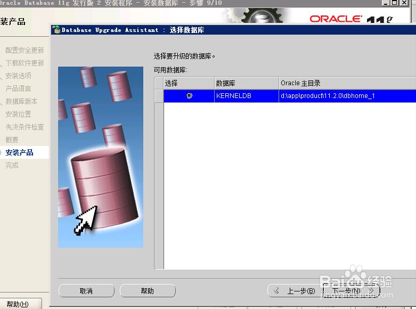Click the 帮助 button in Upgrade Assistant
This screenshot has height=309, width=416.
click(148, 291)
